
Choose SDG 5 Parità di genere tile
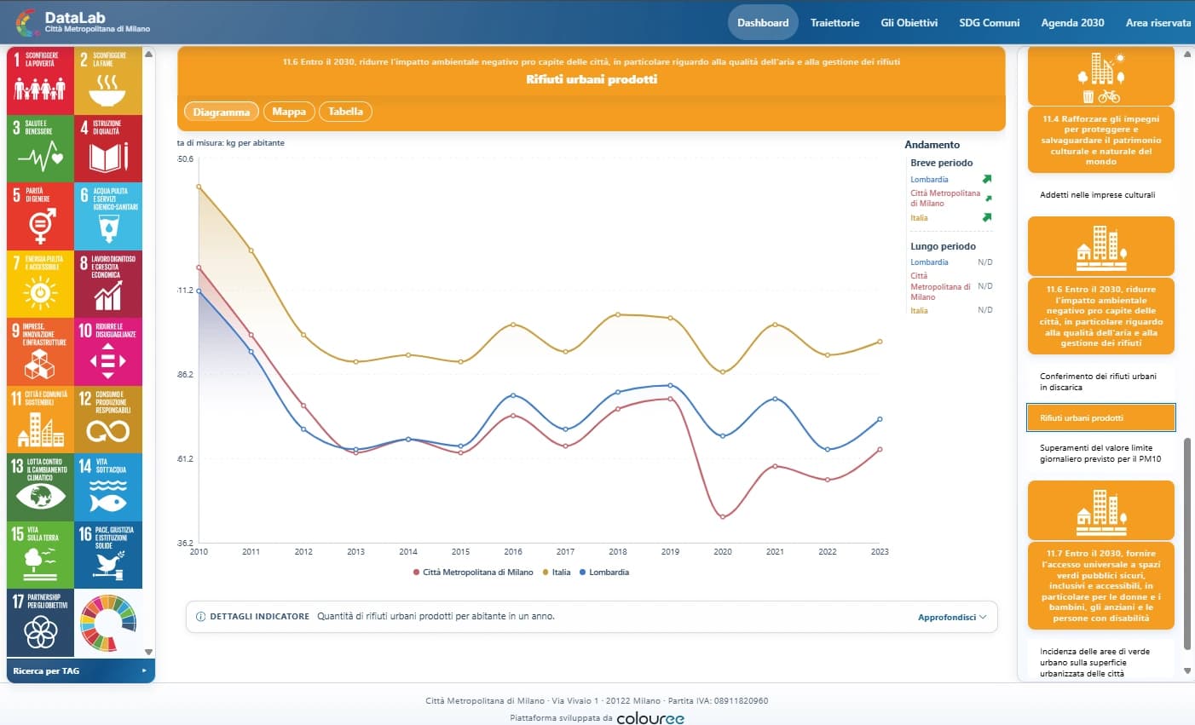pyautogui.click(x=40, y=216)
